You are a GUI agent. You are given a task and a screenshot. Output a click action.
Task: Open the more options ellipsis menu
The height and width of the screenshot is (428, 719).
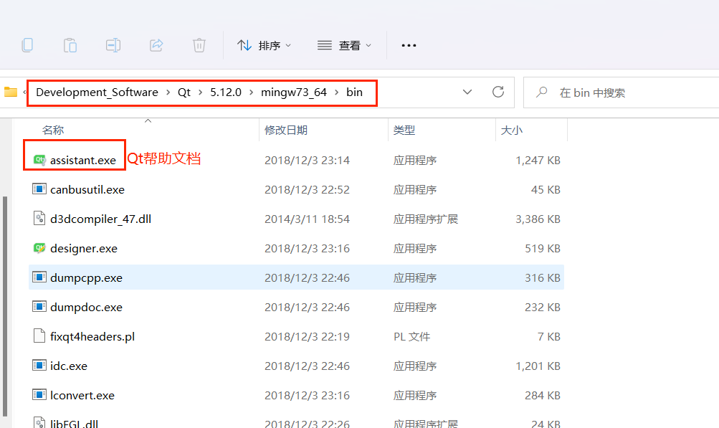tap(409, 45)
